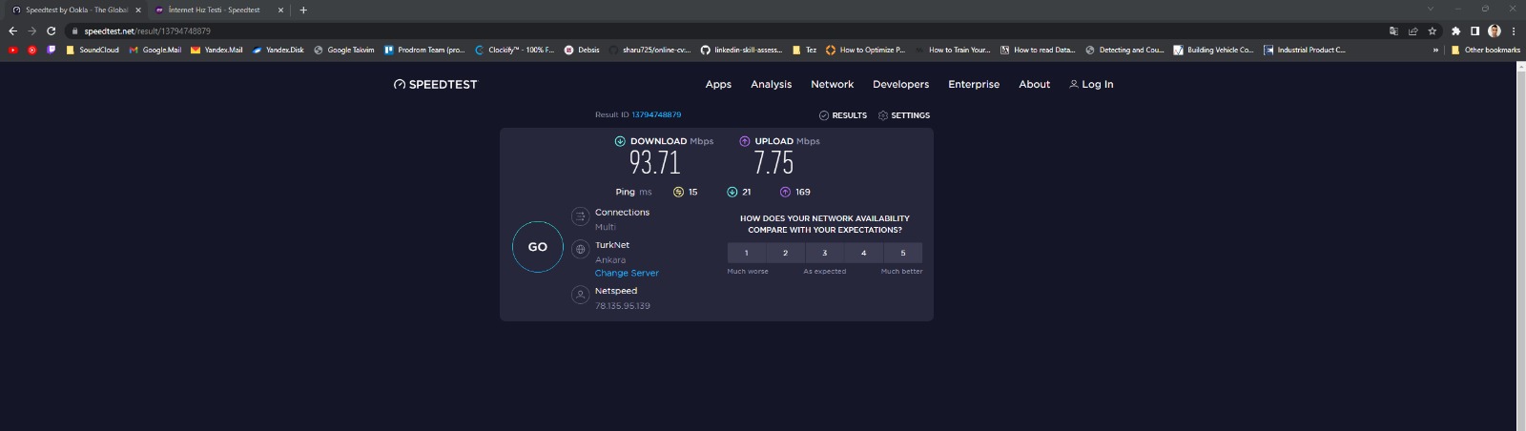
Task: Switch to İnternet Hız Testi tab
Action: (215, 10)
